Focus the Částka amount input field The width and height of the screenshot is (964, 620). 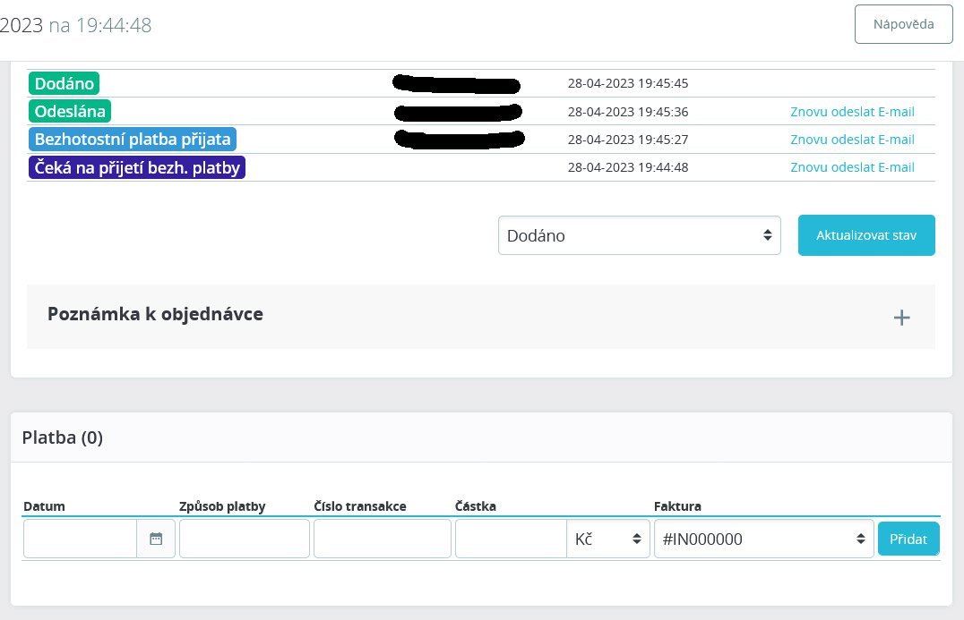511,539
